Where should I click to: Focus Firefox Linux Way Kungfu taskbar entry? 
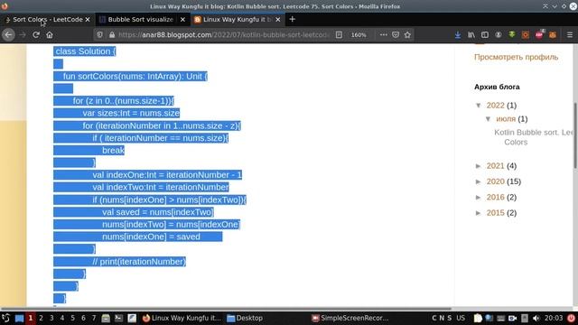point(182,318)
